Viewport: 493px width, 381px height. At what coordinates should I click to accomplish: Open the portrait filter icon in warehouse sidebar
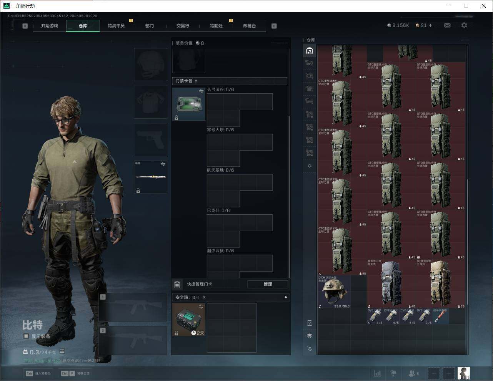pyautogui.click(x=310, y=323)
